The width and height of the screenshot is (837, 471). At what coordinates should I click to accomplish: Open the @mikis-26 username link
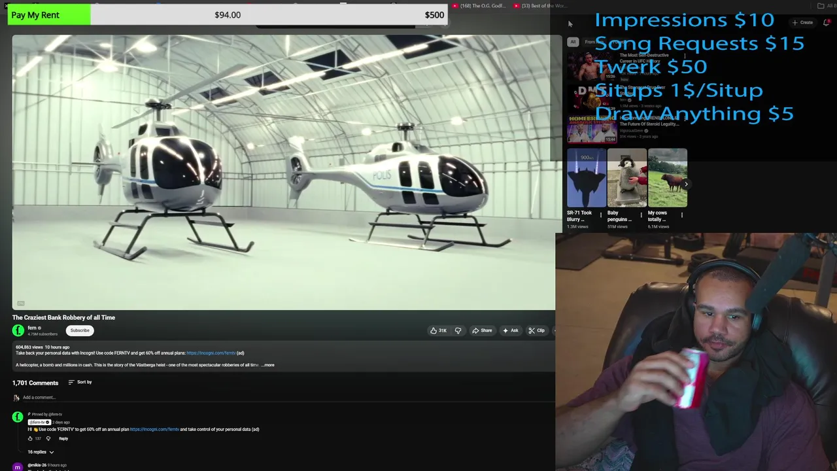pos(37,465)
